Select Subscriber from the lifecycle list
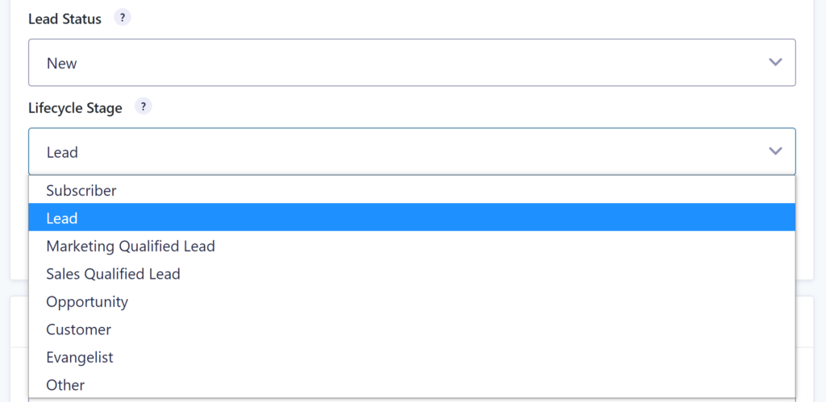 point(81,191)
